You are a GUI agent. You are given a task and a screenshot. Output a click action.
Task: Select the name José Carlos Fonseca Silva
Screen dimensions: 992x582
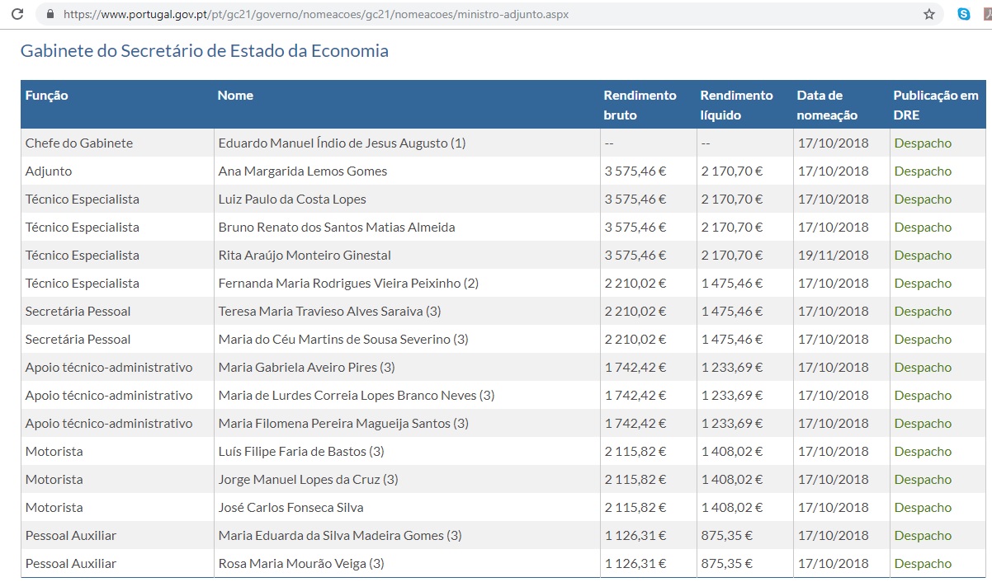tap(291, 507)
